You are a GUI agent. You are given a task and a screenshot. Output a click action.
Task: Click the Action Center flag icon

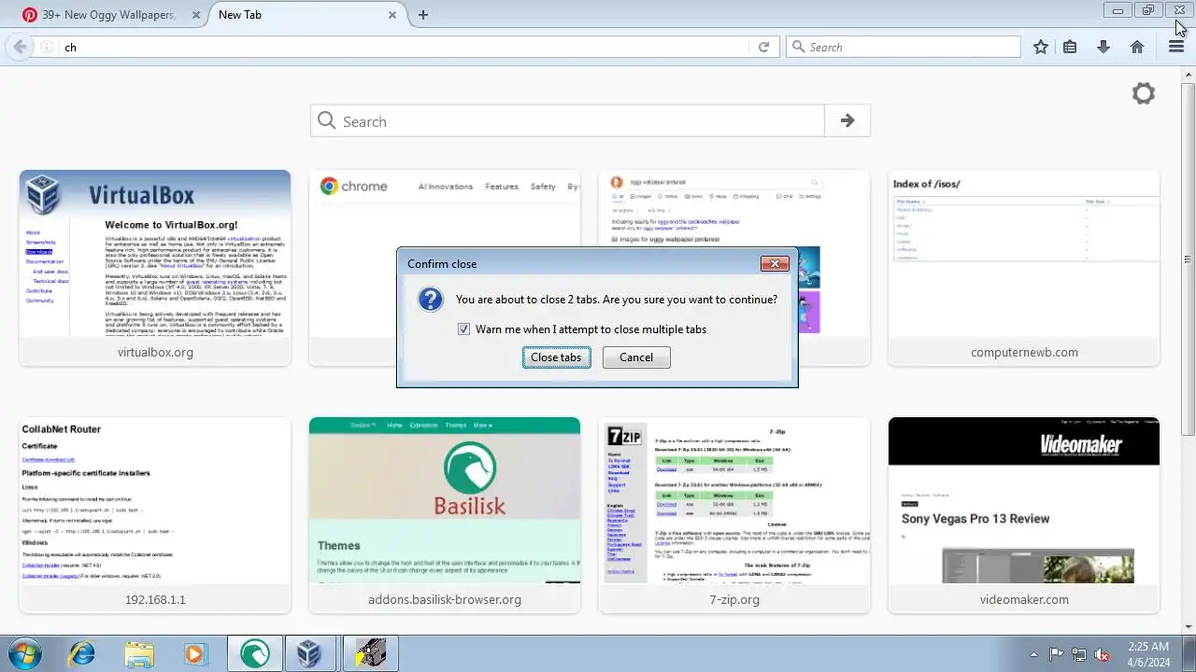coord(1056,654)
